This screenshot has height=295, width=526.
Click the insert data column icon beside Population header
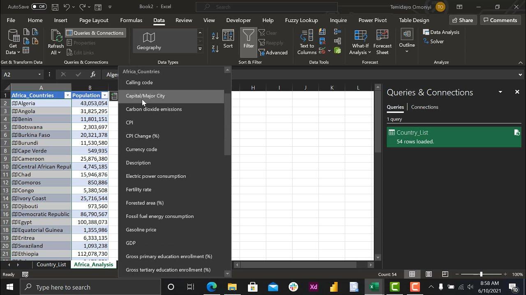coord(114,95)
